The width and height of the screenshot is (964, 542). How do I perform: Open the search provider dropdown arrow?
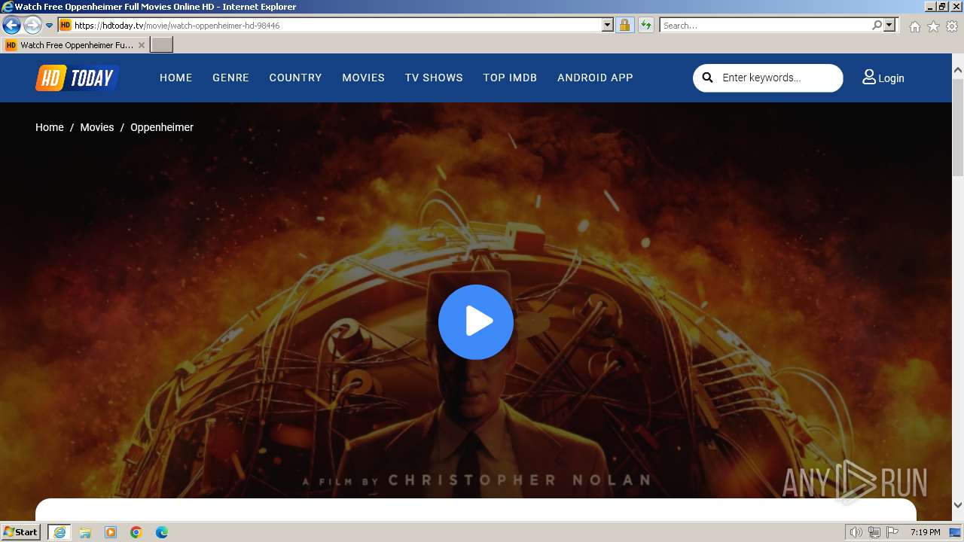889,25
